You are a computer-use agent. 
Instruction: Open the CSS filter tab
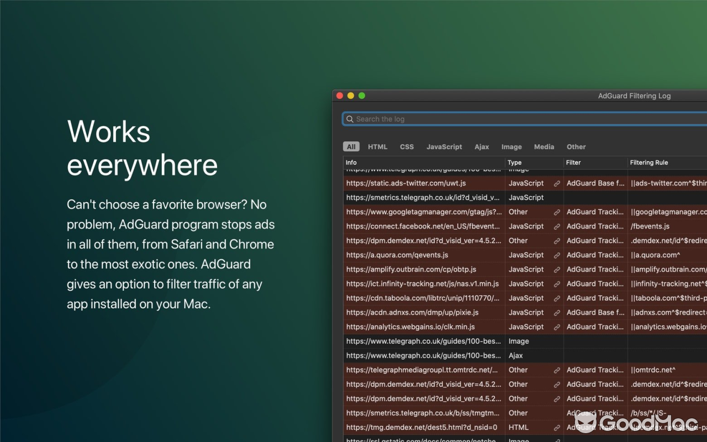point(407,146)
